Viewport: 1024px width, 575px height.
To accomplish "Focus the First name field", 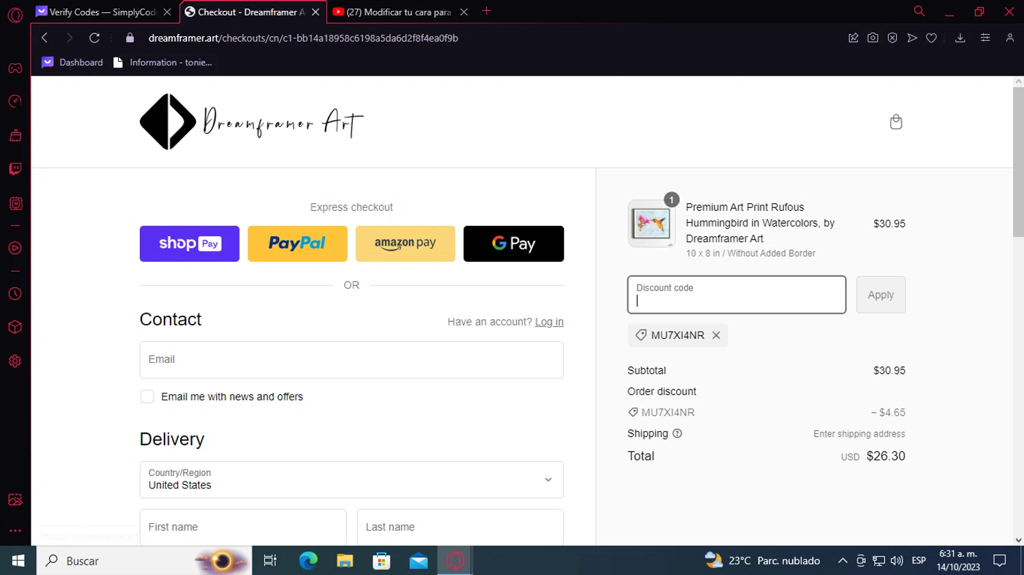I will (243, 527).
